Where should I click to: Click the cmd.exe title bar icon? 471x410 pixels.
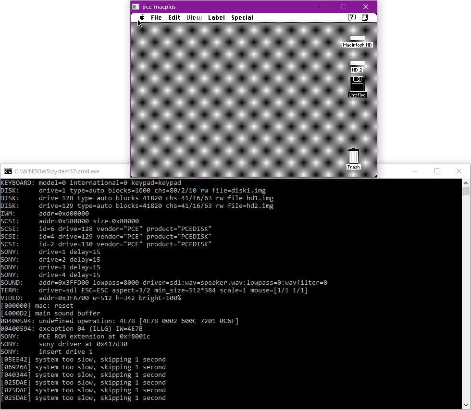(8, 171)
